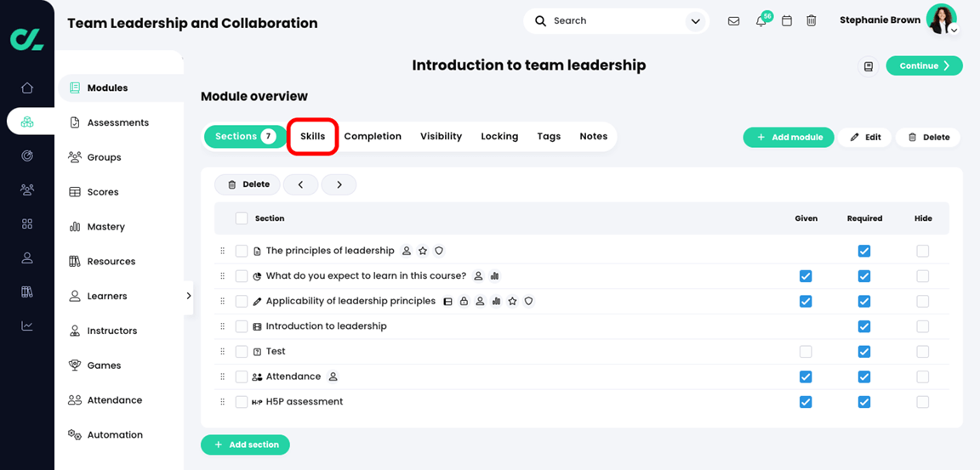Open the Groups people icon in dark sidebar

[27, 190]
